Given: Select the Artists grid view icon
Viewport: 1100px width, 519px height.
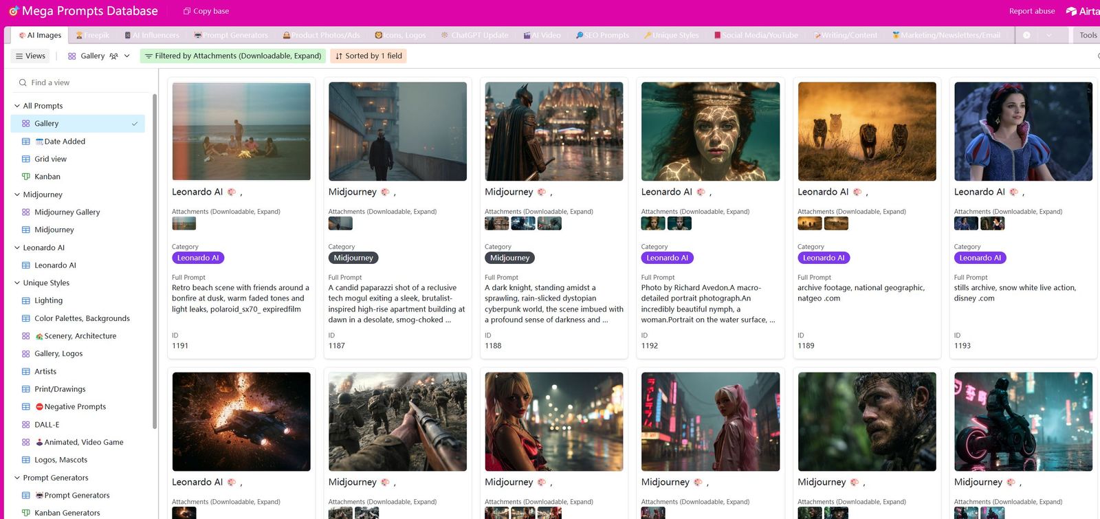Looking at the screenshot, I should [x=26, y=372].
